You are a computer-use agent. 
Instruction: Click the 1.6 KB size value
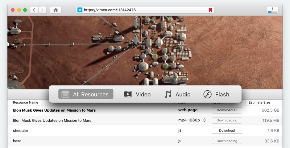pyautogui.click(x=273, y=131)
